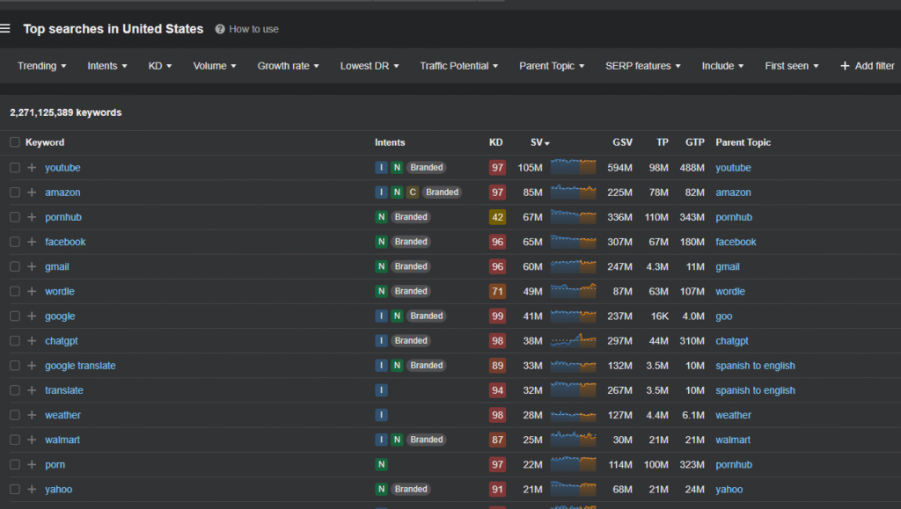Click the KD 71 badge for wordle
This screenshot has width=901, height=509.
coord(497,291)
